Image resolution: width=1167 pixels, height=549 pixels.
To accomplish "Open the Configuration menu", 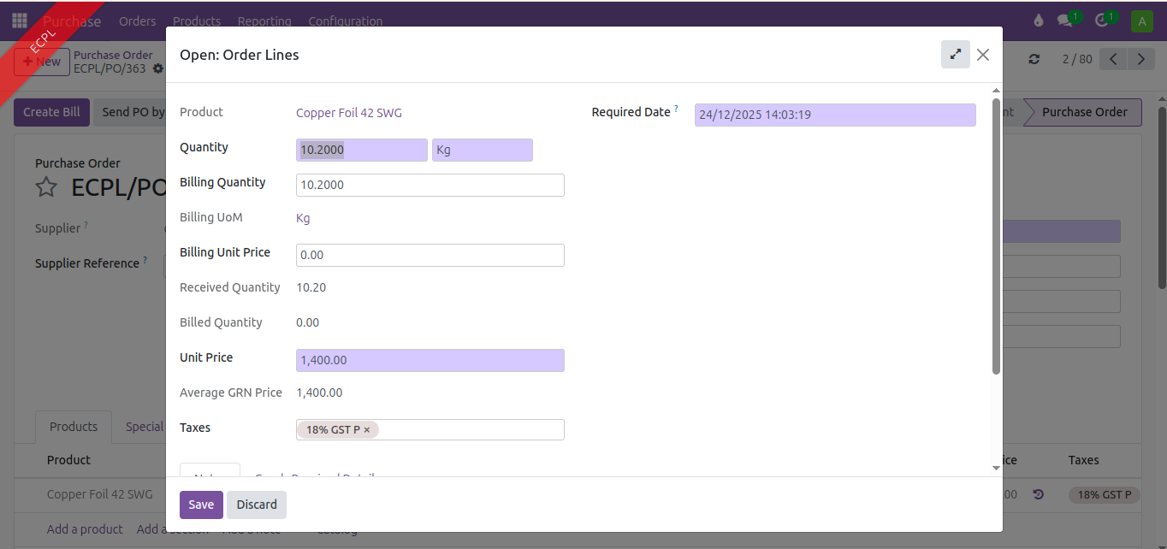I will (x=345, y=21).
